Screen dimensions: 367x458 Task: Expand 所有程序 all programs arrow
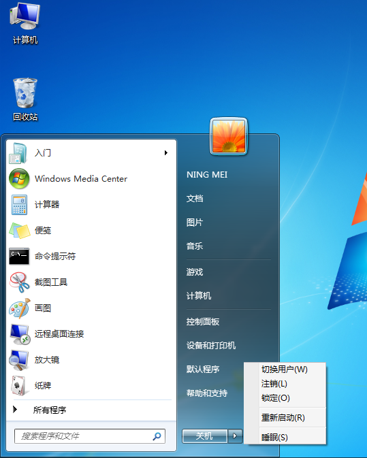15,410
